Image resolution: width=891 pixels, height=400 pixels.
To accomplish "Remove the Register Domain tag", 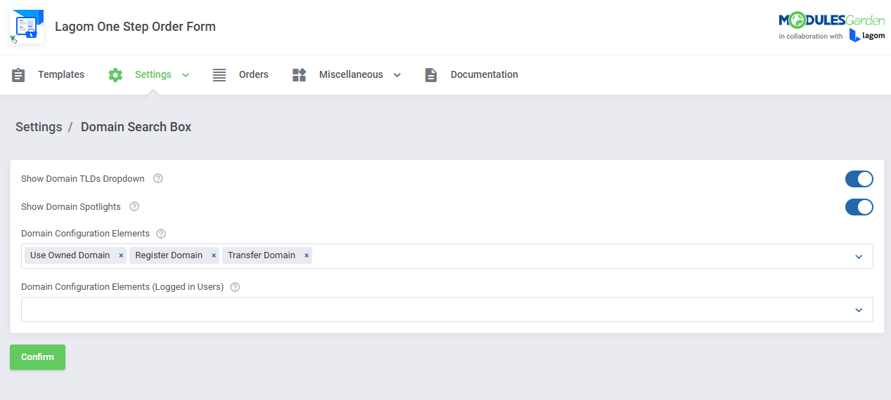I will 214,255.
